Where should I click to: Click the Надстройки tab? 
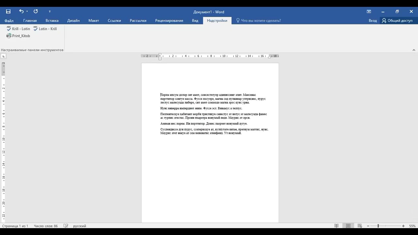[217, 21]
